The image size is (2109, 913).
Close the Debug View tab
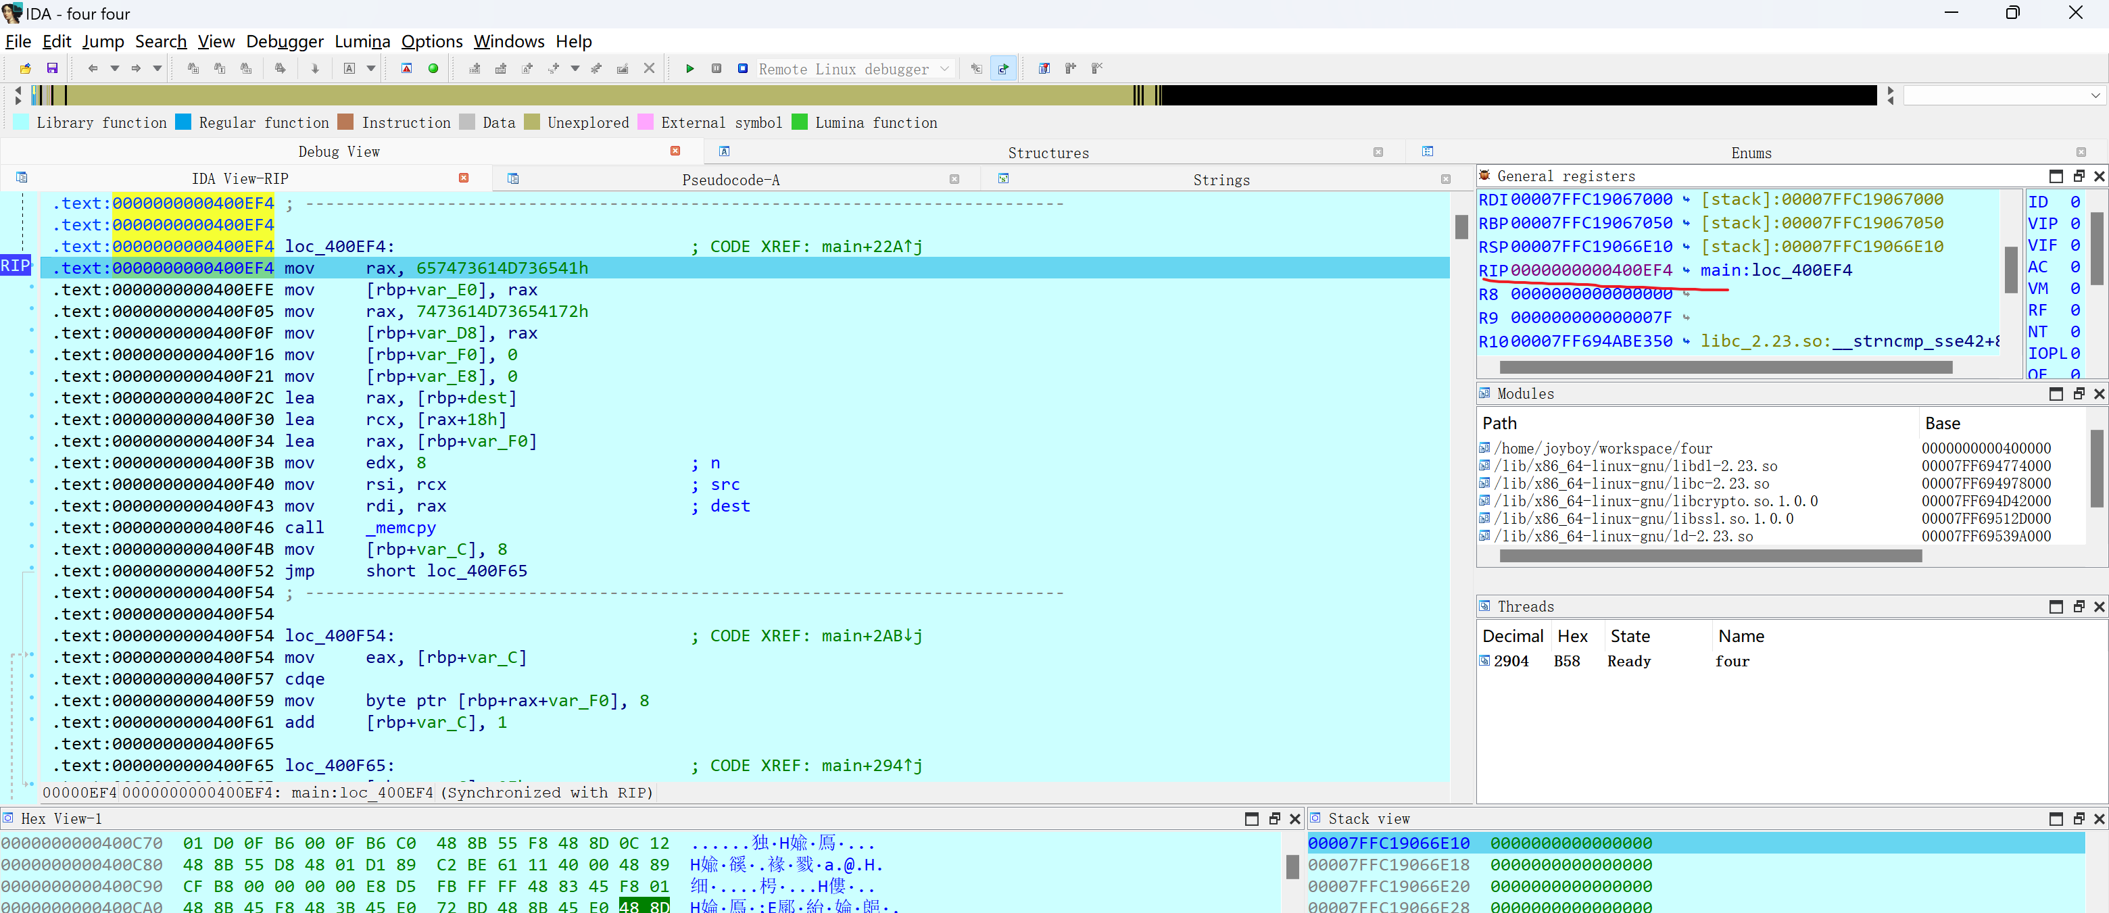pos(675,151)
